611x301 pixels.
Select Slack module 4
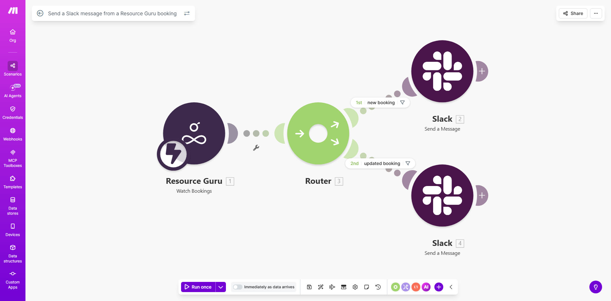pyautogui.click(x=442, y=196)
